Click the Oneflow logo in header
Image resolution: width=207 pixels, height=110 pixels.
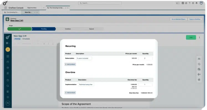tap(5, 3)
